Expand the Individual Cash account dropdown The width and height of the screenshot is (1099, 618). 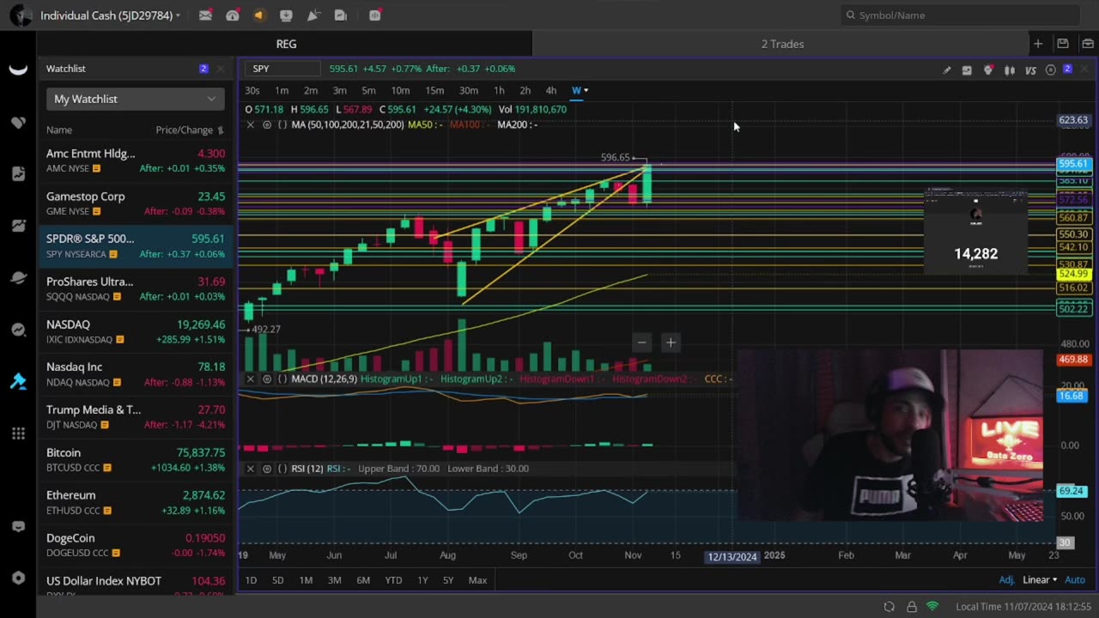tap(110, 15)
